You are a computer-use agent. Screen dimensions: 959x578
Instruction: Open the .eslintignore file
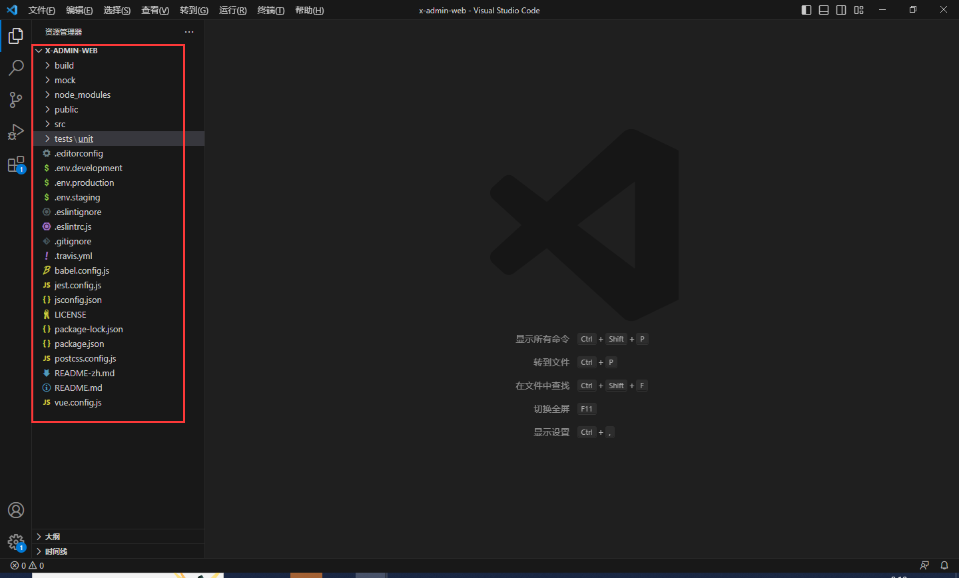tap(119, 212)
